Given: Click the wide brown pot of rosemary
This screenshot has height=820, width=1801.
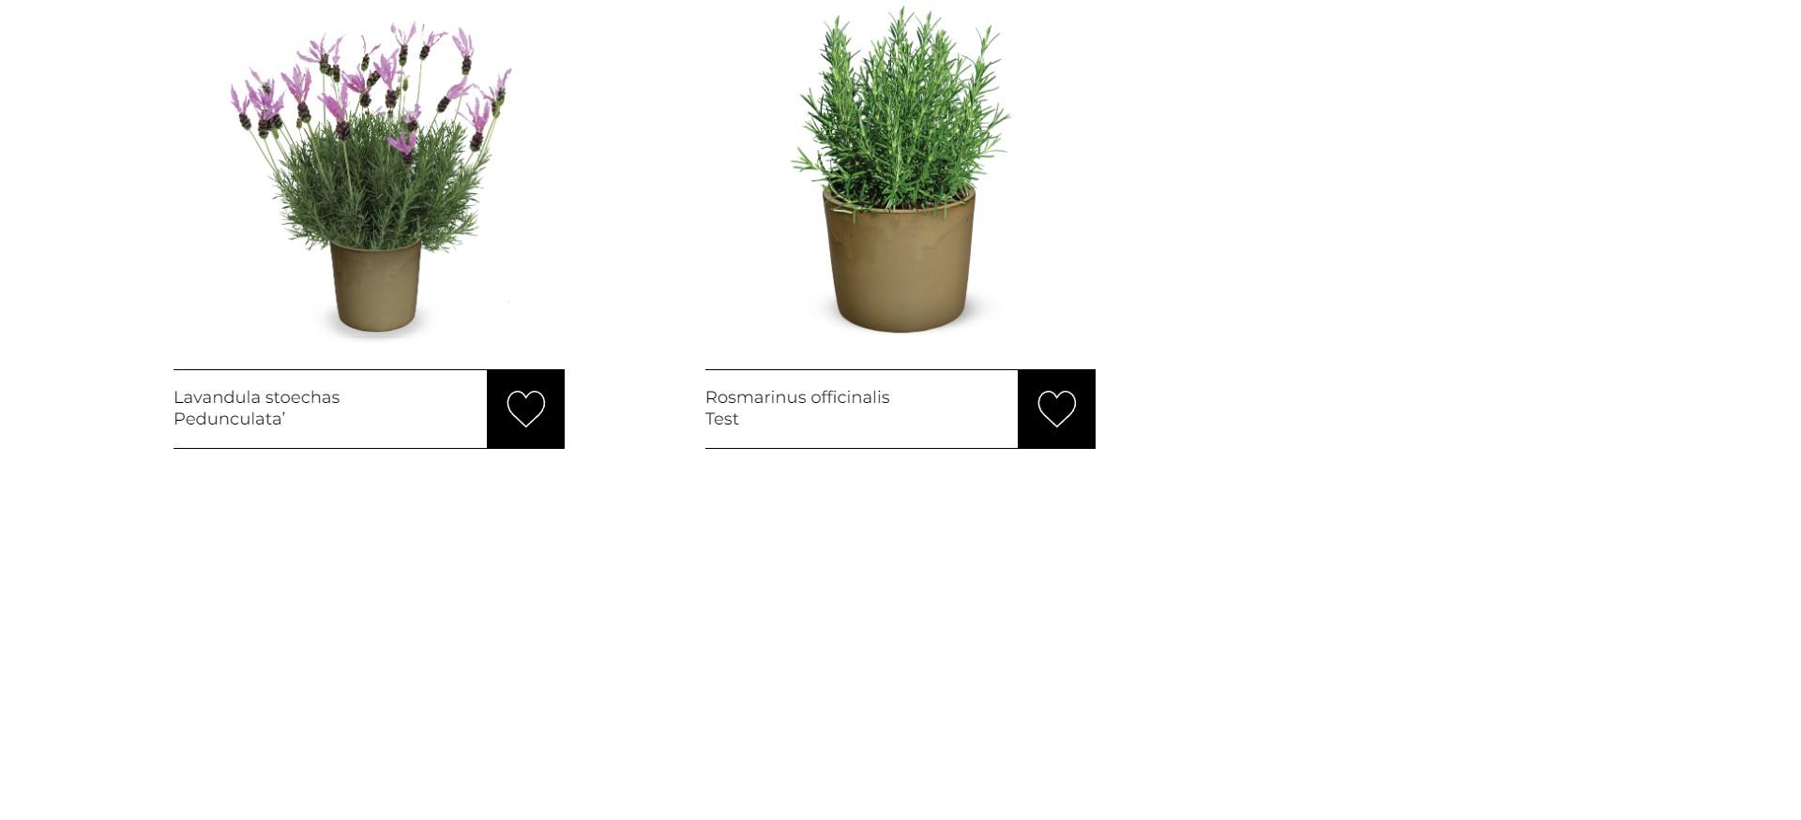Looking at the screenshot, I should 899,262.
